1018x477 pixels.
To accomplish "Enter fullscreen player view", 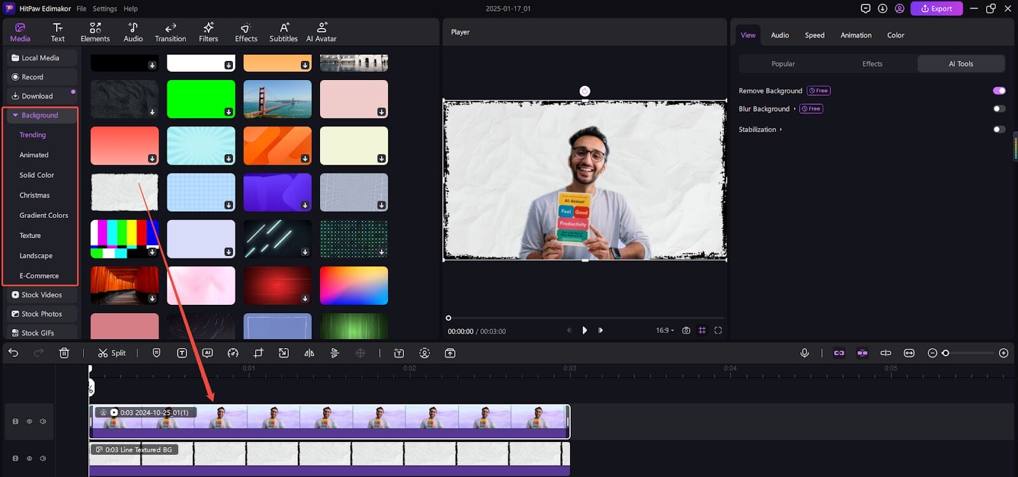I will pyautogui.click(x=718, y=330).
